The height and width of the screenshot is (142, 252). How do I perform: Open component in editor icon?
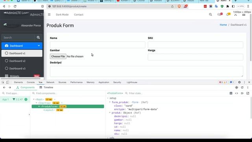(x=248, y=93)
